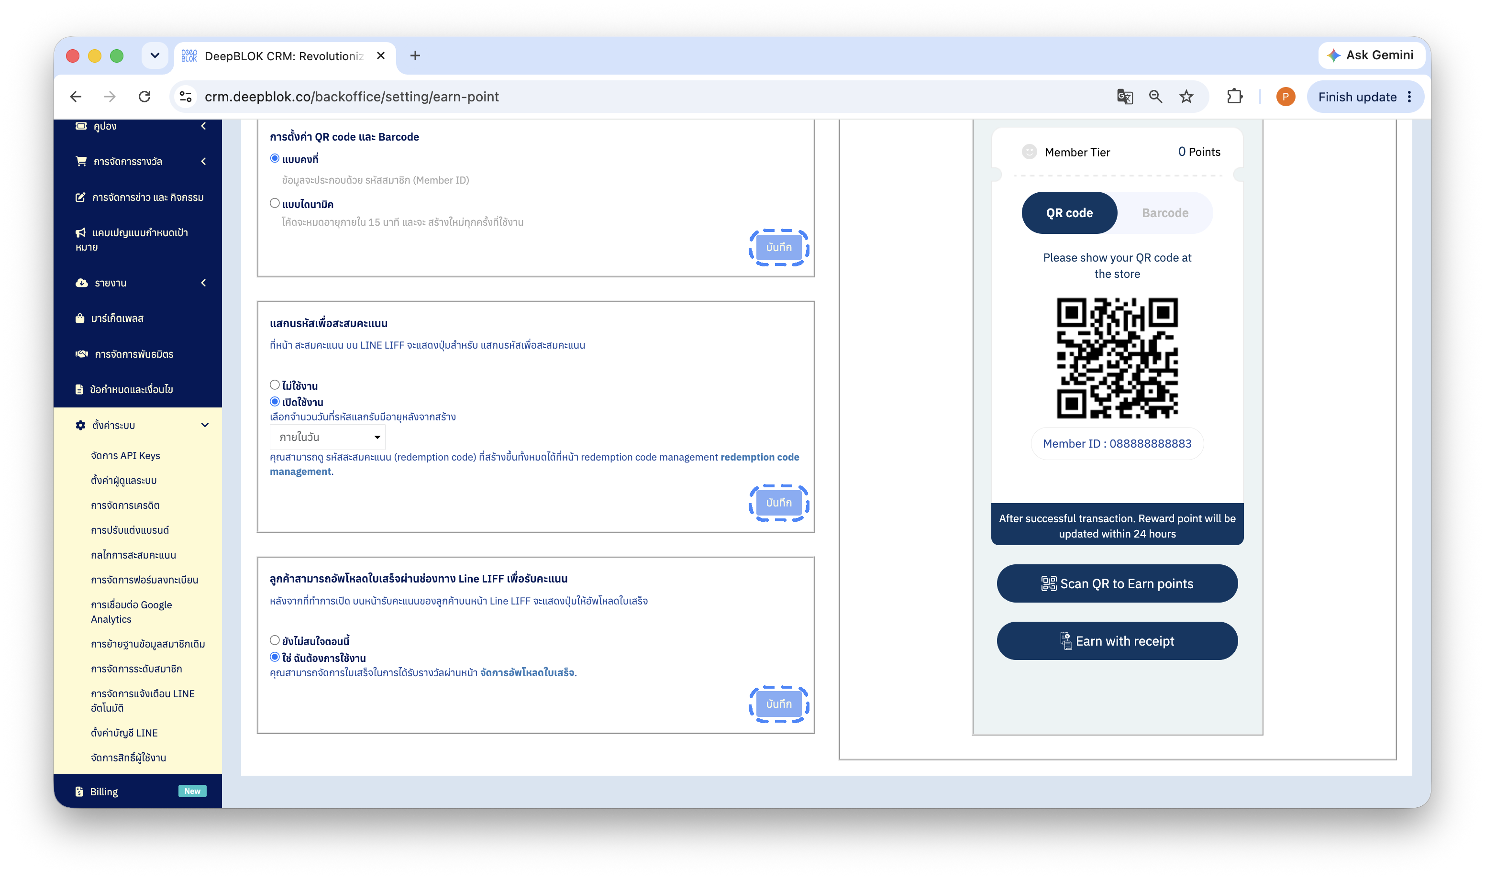Click the Google Translate icon
This screenshot has width=1485, height=879.
[x=1124, y=97]
